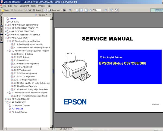Go to 5.2.4 Head Angular Adjustment bookmark
The image size is (163, 131).
pyautogui.click(x=26, y=64)
